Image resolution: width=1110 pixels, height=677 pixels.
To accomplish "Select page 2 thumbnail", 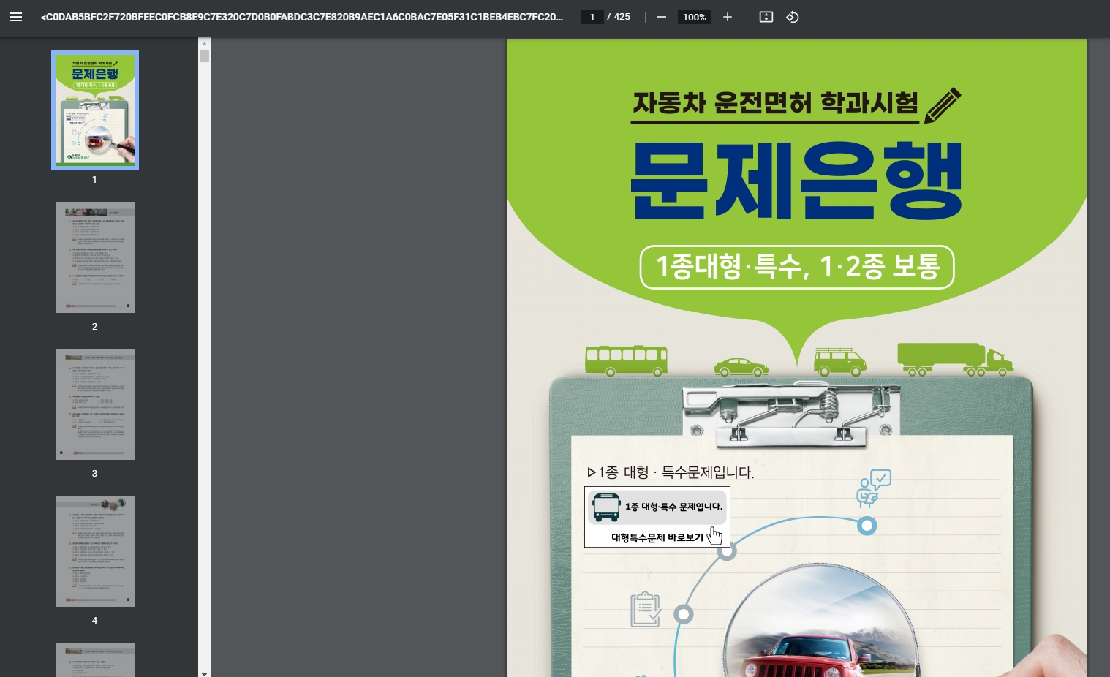I will point(95,257).
